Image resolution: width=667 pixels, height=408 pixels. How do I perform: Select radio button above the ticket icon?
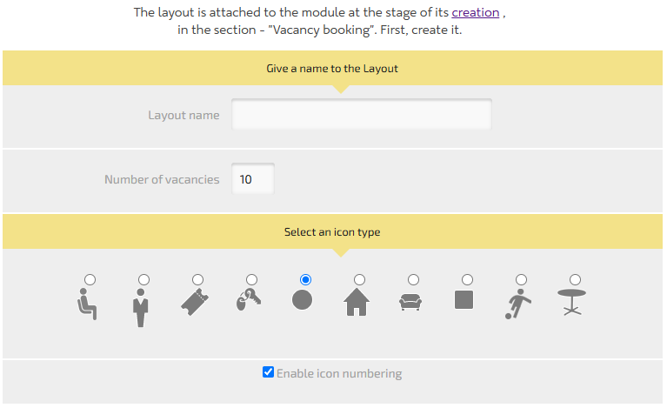pos(198,279)
